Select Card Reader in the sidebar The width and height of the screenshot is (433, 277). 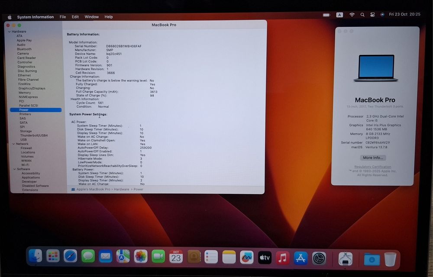pos(26,58)
